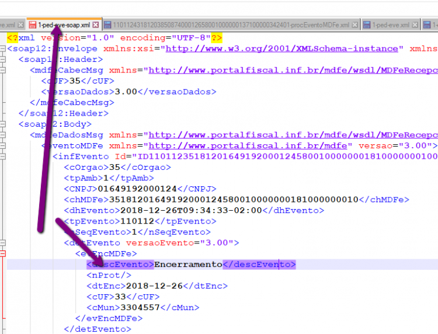Click the CNPJ value 01649192000124
This screenshot has height=334, width=438.
(x=137, y=189)
